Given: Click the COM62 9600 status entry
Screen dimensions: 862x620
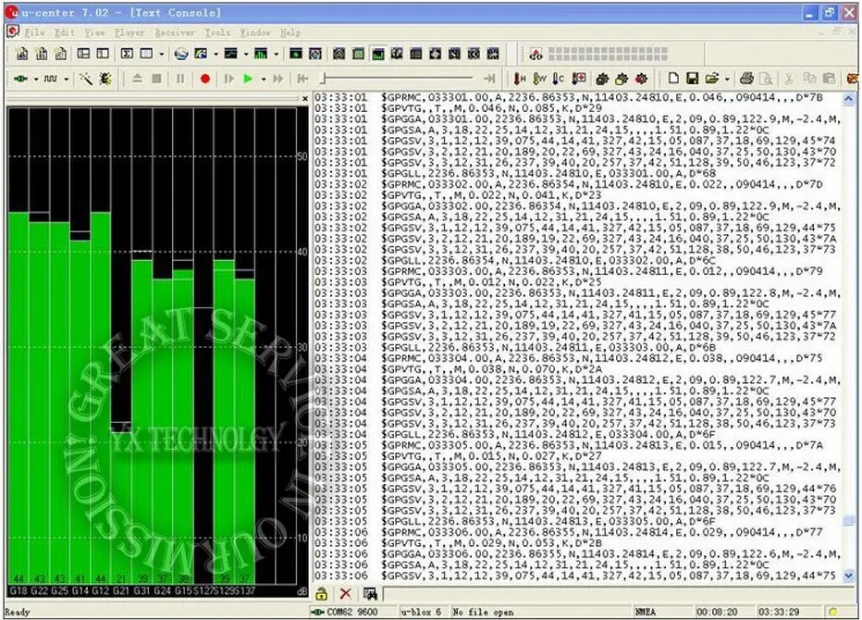Looking at the screenshot, I should [x=352, y=612].
